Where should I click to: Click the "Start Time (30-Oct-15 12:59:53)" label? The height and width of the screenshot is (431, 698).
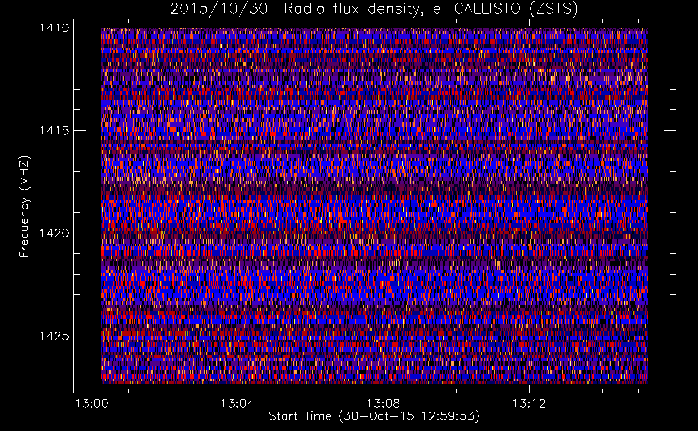[x=374, y=416]
